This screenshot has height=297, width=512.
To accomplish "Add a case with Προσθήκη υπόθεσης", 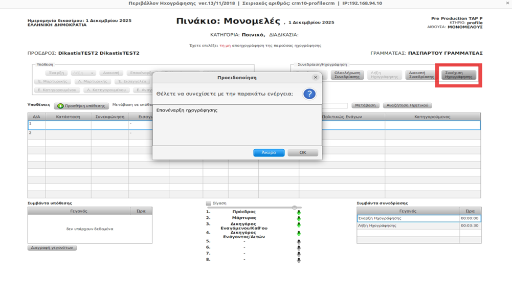I will tap(82, 106).
